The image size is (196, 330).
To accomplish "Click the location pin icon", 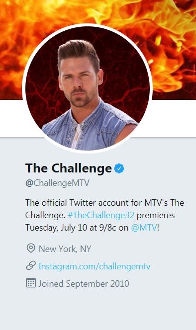I will coord(31,248).
